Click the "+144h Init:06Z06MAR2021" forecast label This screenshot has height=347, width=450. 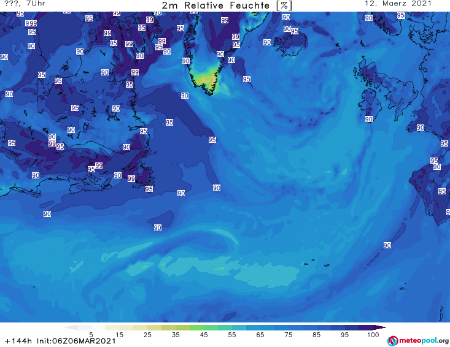pos(60,341)
